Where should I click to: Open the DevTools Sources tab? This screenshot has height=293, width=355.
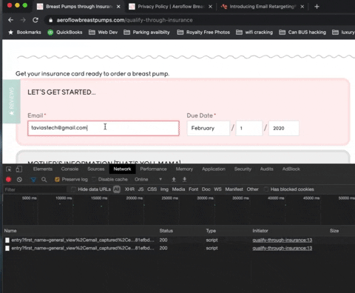tap(96, 169)
